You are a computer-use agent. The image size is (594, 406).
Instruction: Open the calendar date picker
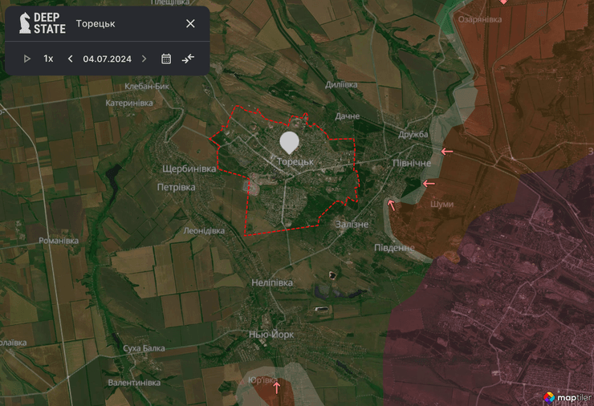(166, 59)
